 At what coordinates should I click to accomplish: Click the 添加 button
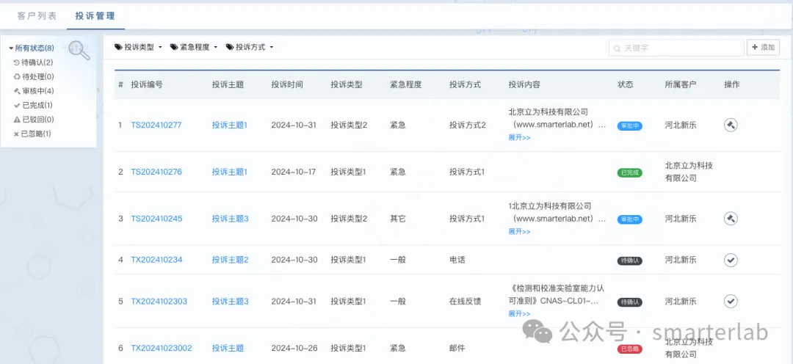pyautogui.click(x=763, y=48)
